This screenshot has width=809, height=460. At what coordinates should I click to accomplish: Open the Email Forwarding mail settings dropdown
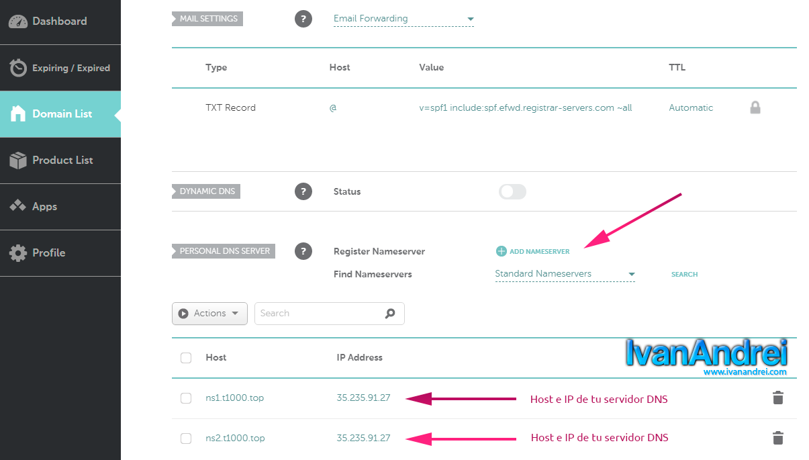click(x=403, y=19)
